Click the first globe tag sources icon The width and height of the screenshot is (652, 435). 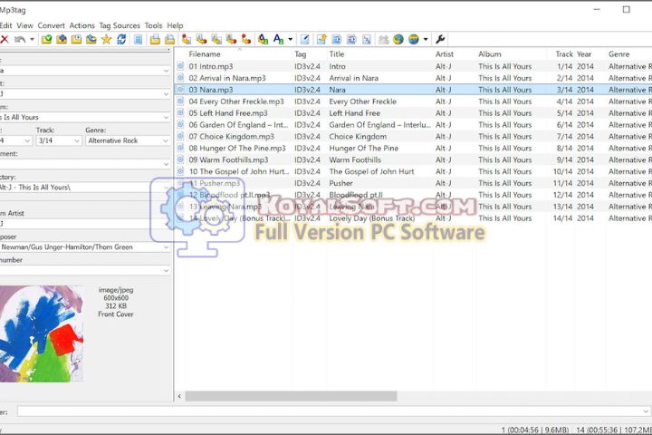[x=398, y=39]
